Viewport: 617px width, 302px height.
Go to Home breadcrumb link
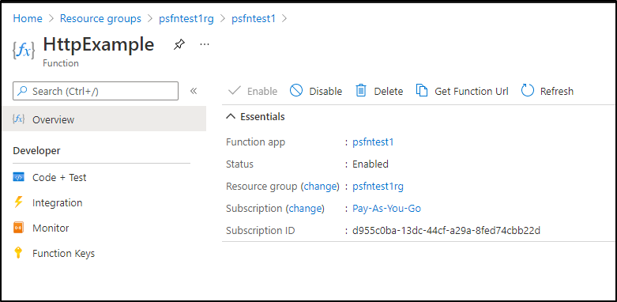(x=28, y=18)
